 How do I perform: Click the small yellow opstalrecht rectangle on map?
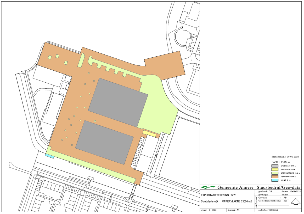149,133
